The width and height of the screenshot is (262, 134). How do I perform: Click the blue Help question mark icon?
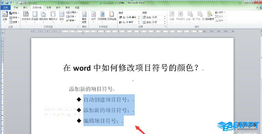[261, 8]
